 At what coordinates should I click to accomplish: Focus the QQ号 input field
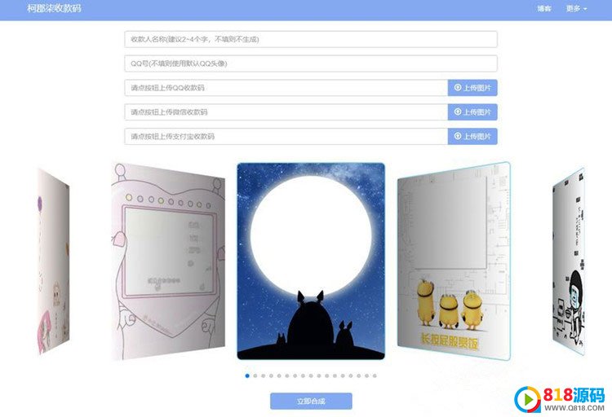(x=311, y=64)
